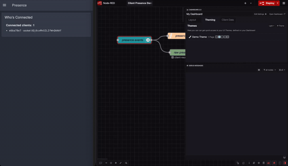
Task: Click the add Theme button
Action: tap(281, 26)
